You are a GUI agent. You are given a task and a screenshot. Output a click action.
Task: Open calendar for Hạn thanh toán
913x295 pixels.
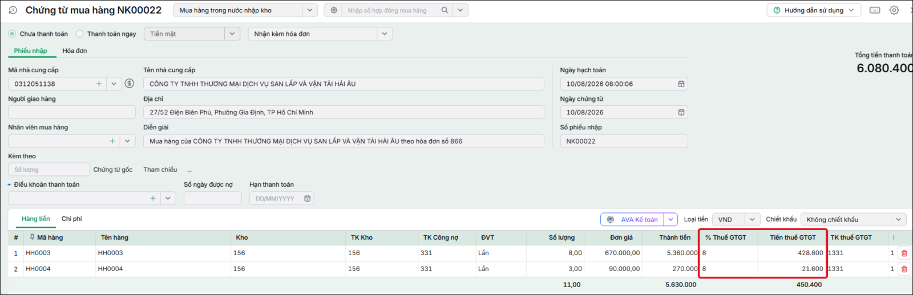click(x=308, y=198)
